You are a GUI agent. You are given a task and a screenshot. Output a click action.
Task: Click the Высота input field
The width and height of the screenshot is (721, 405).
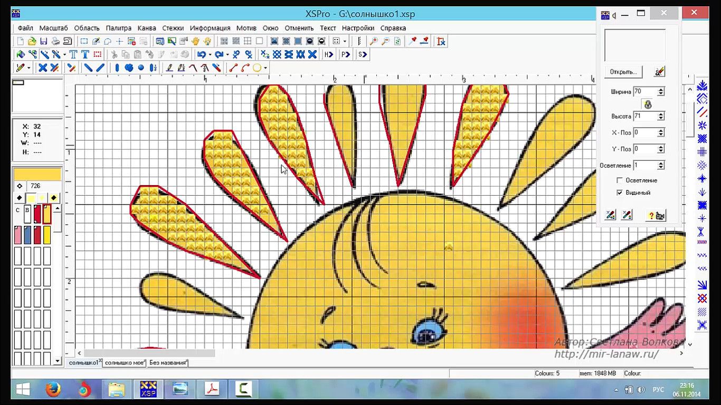(x=645, y=116)
